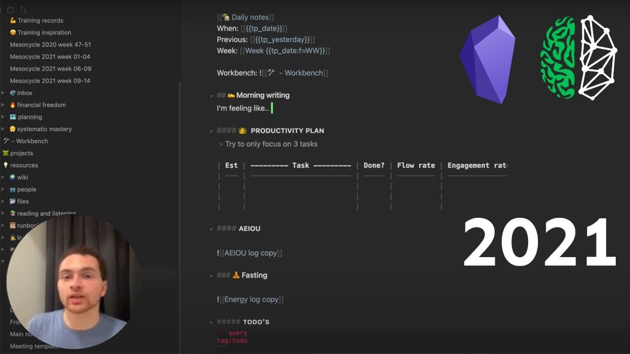Expand the reading and listening folder arrow
This screenshot has width=630, height=354.
3,213
